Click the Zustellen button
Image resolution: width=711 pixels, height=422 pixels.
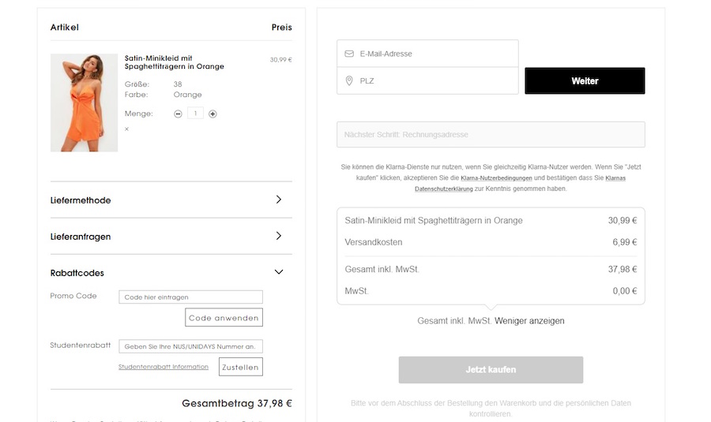pyautogui.click(x=240, y=367)
